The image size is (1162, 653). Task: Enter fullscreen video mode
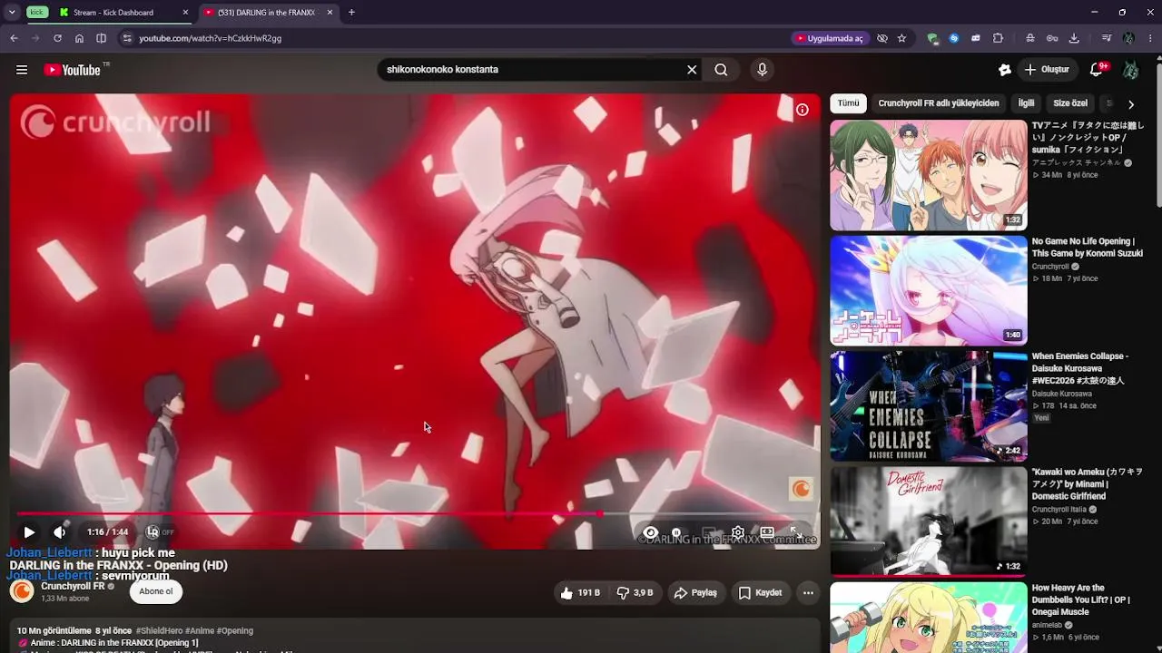point(795,532)
